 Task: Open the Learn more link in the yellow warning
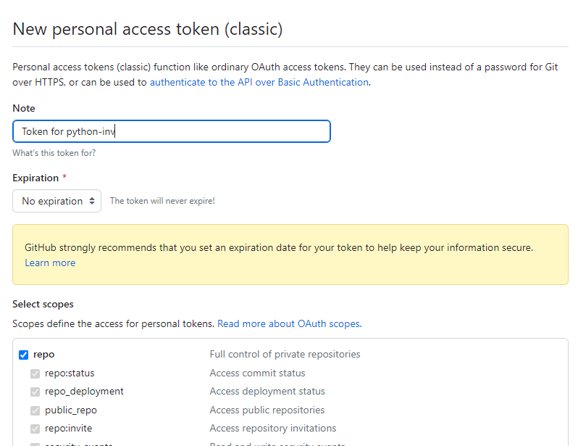pos(50,263)
